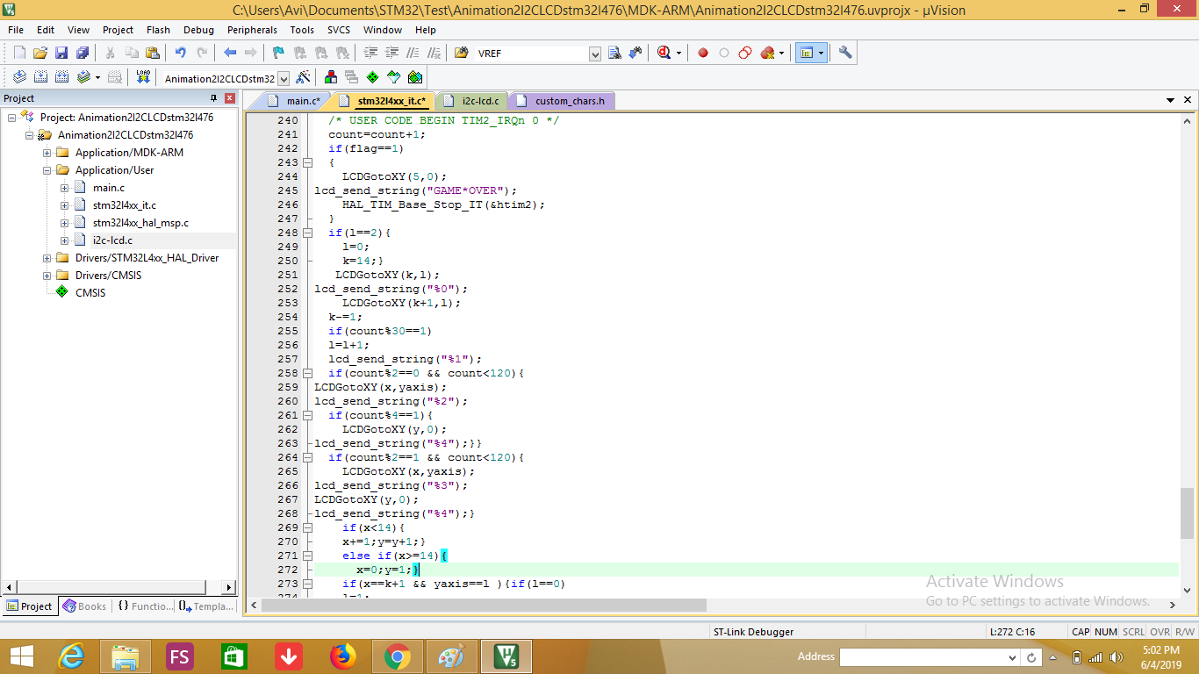
Task: Pin the Project panel with pushpin
Action: [213, 98]
